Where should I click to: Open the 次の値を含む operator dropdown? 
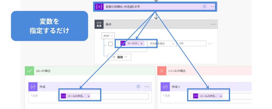pos(162,43)
